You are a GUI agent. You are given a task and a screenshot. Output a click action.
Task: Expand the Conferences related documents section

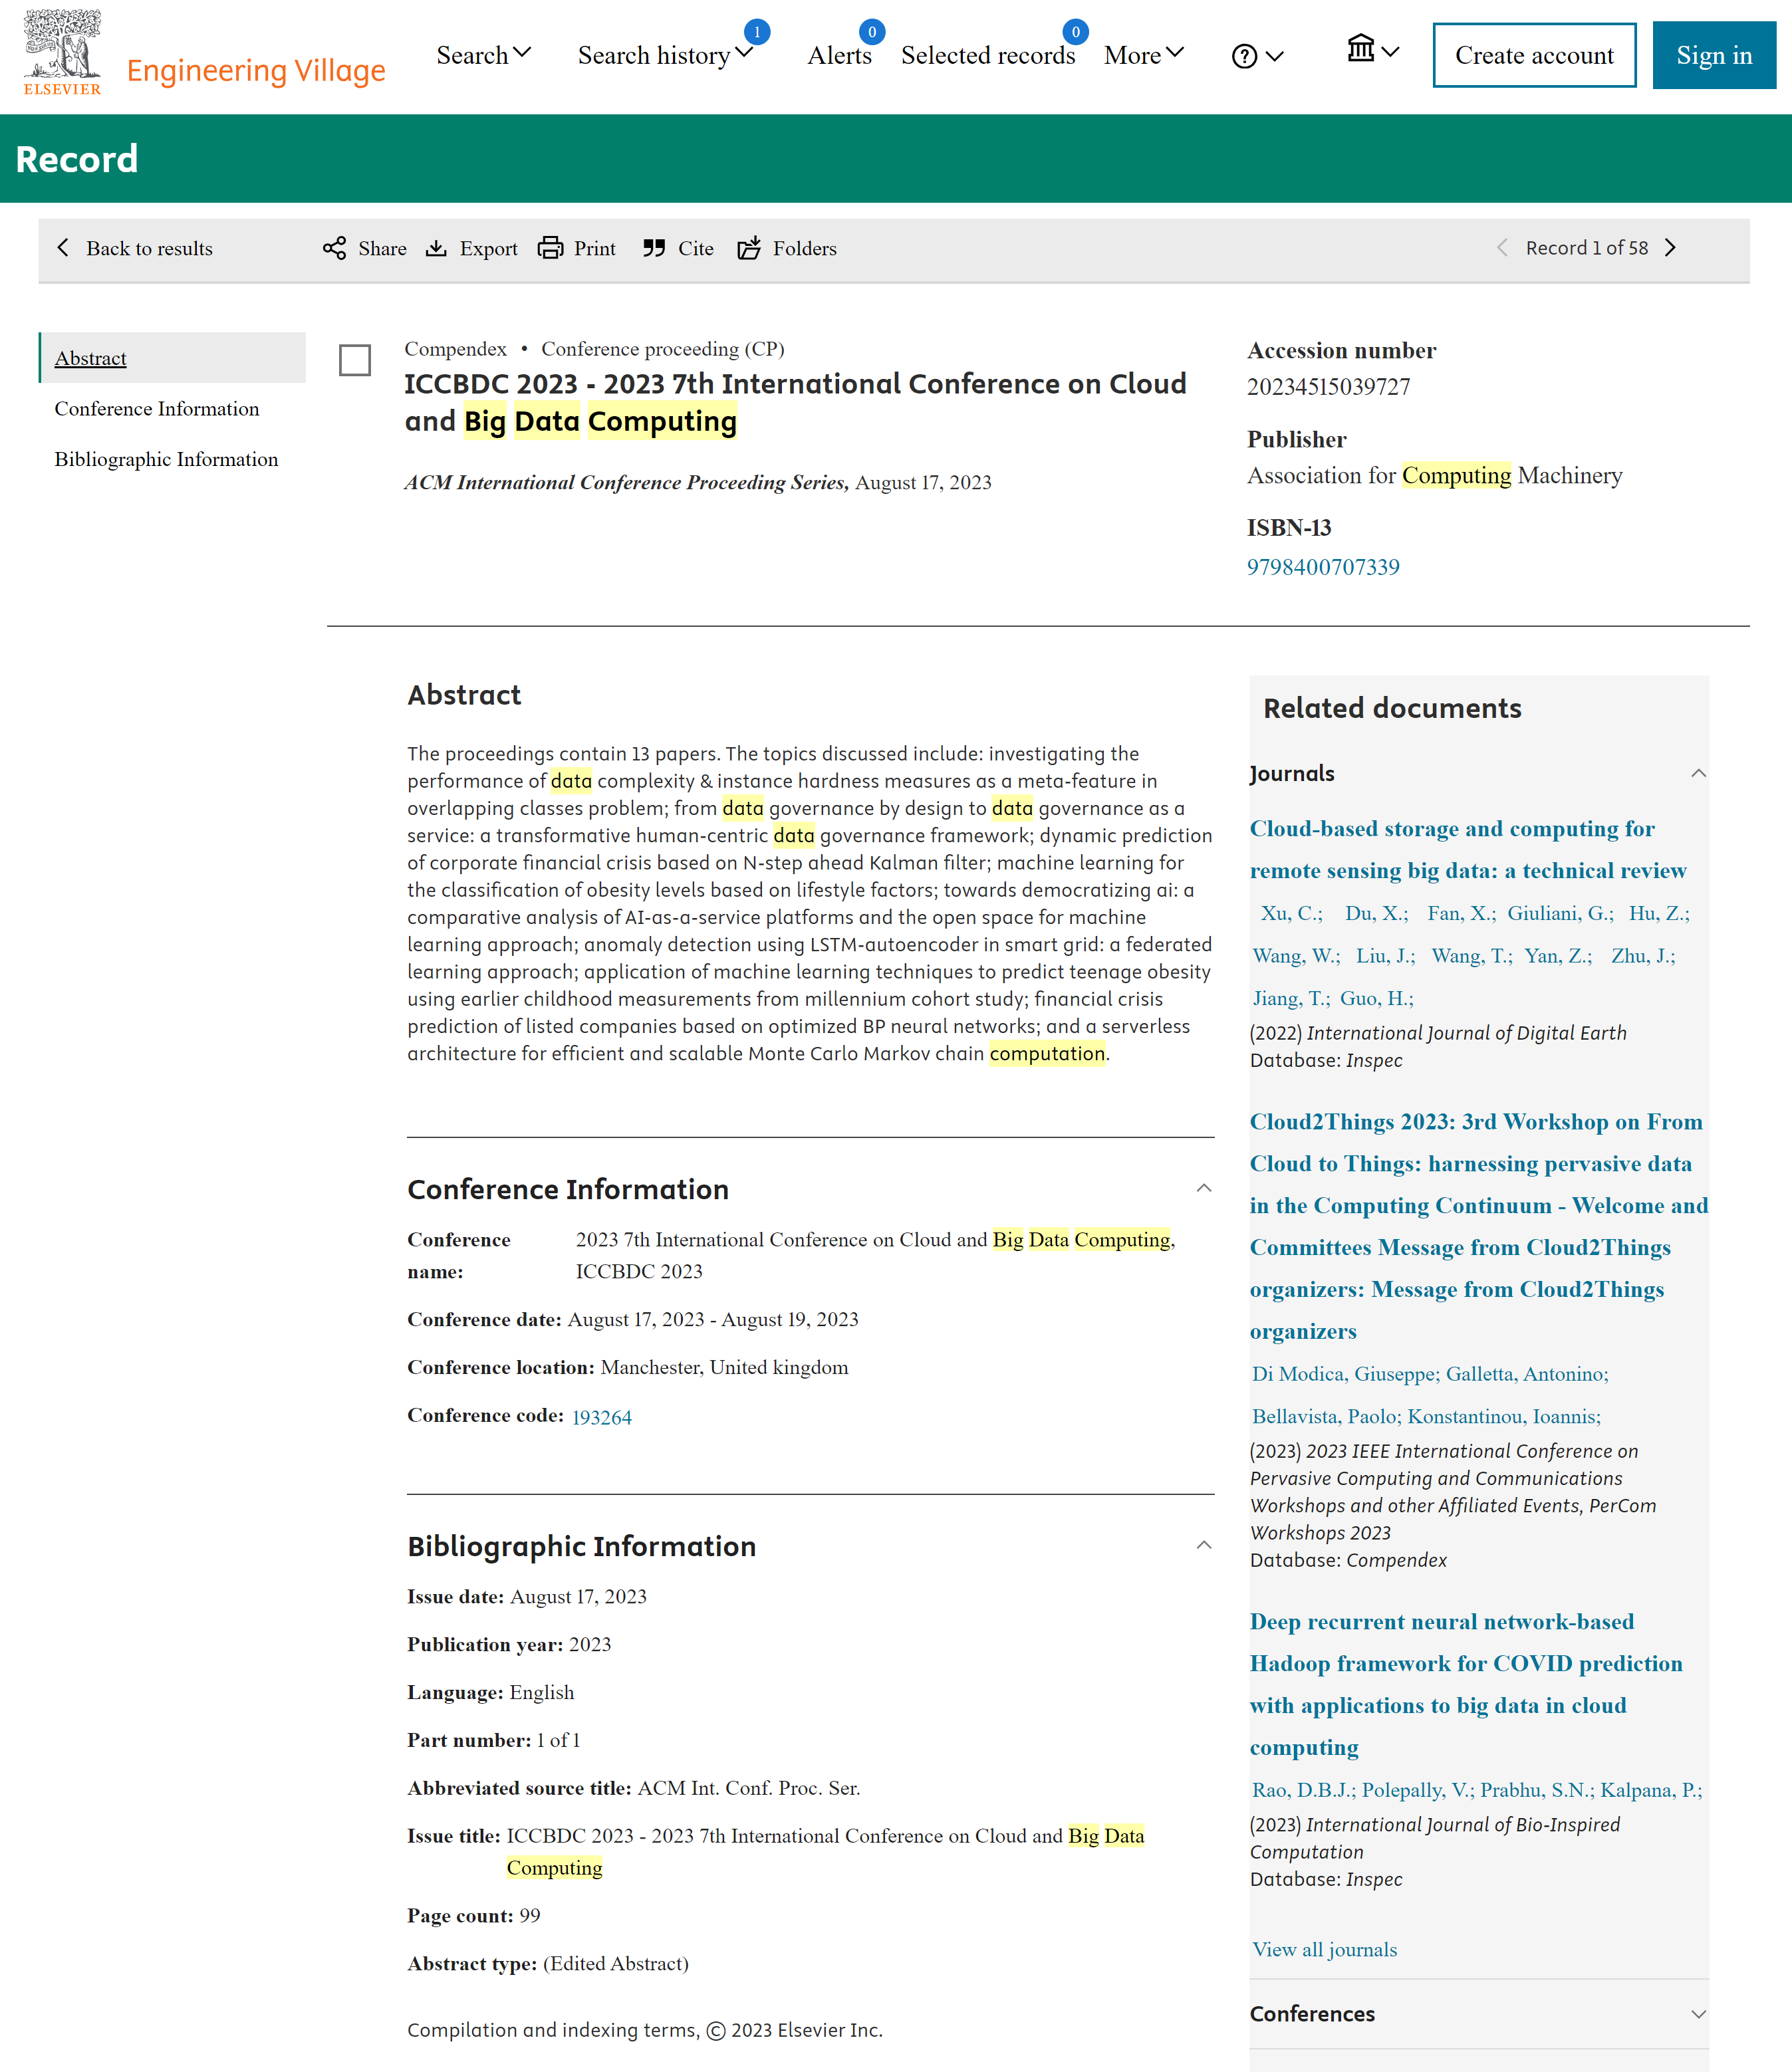coord(1698,2014)
